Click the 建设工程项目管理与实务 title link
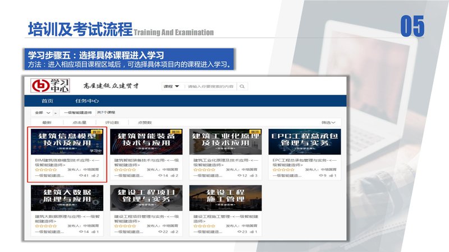 pos(146,219)
